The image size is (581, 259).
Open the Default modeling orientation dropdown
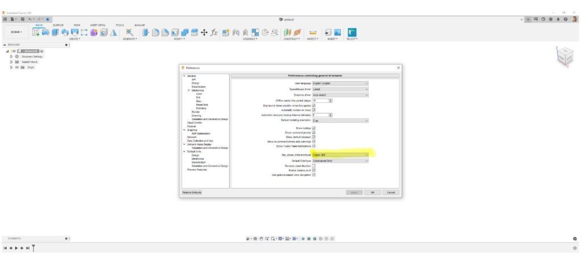340,120
